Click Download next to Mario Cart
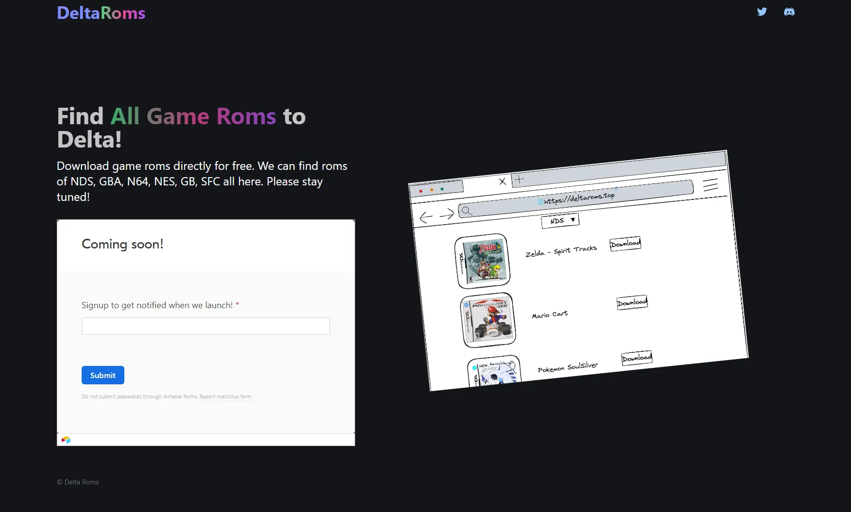Viewport: 851px width, 512px height. pos(632,303)
